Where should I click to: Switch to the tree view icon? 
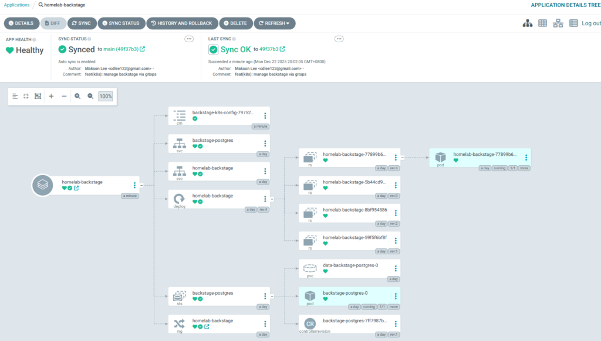tap(527, 23)
